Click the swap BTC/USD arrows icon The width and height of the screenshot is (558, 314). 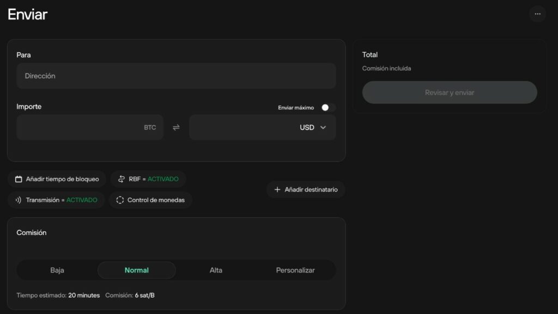pyautogui.click(x=176, y=127)
